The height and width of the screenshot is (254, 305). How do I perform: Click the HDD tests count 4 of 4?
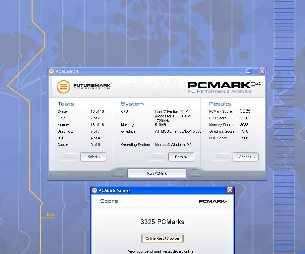(x=95, y=138)
